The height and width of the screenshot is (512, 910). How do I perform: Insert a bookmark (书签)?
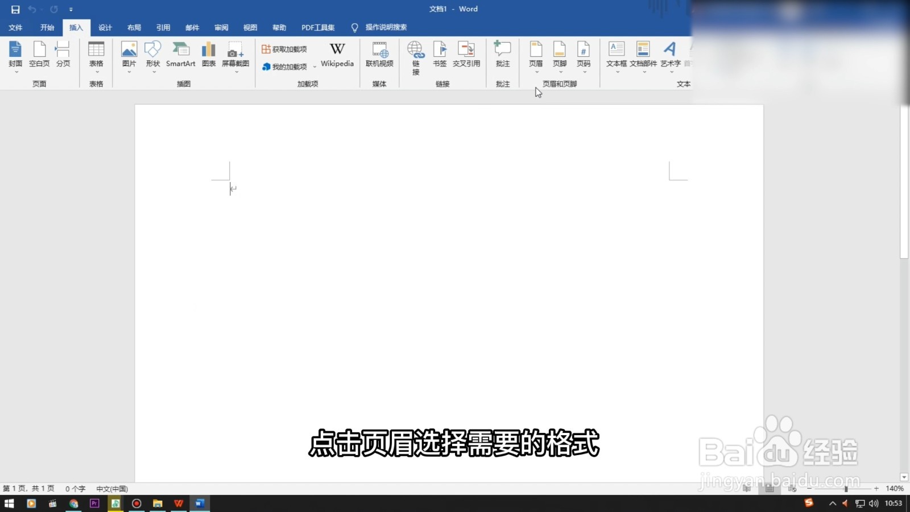[440, 55]
